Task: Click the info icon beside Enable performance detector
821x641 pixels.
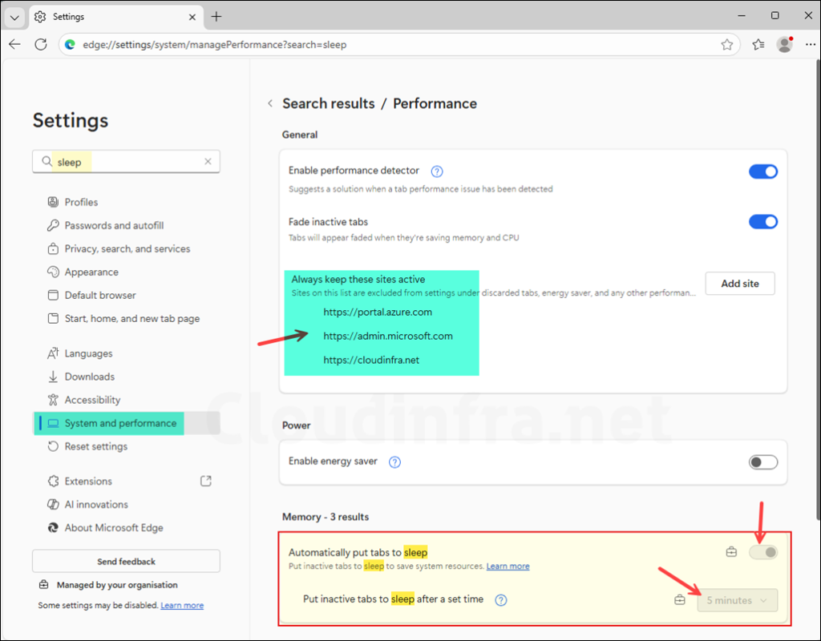Action: click(437, 171)
